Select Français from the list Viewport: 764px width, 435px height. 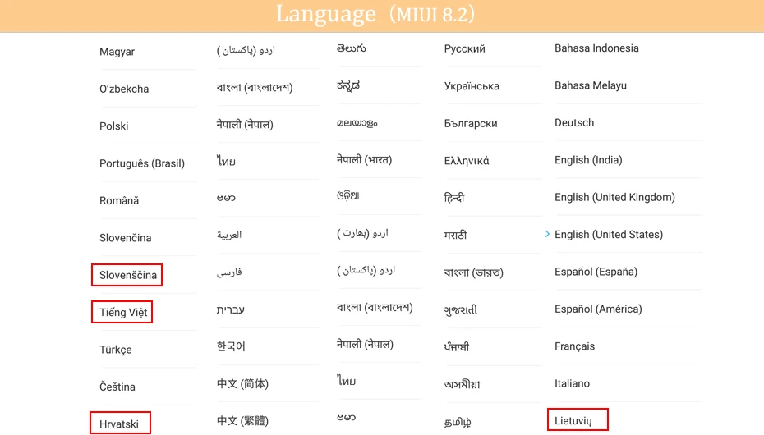pyautogui.click(x=574, y=346)
